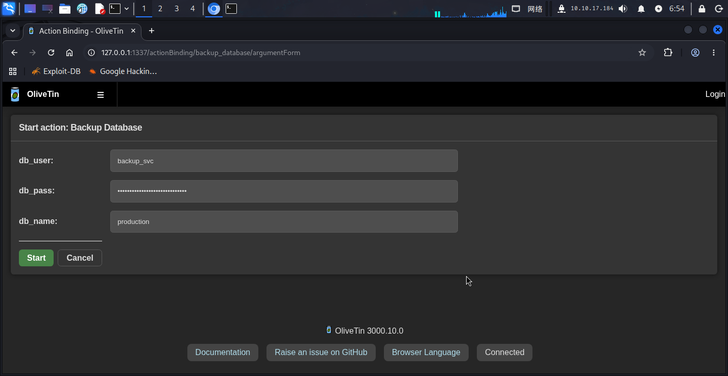The image size is (728, 376).
Task: Toggle the OliveTin hamburger sidebar menu
Action: coord(101,95)
